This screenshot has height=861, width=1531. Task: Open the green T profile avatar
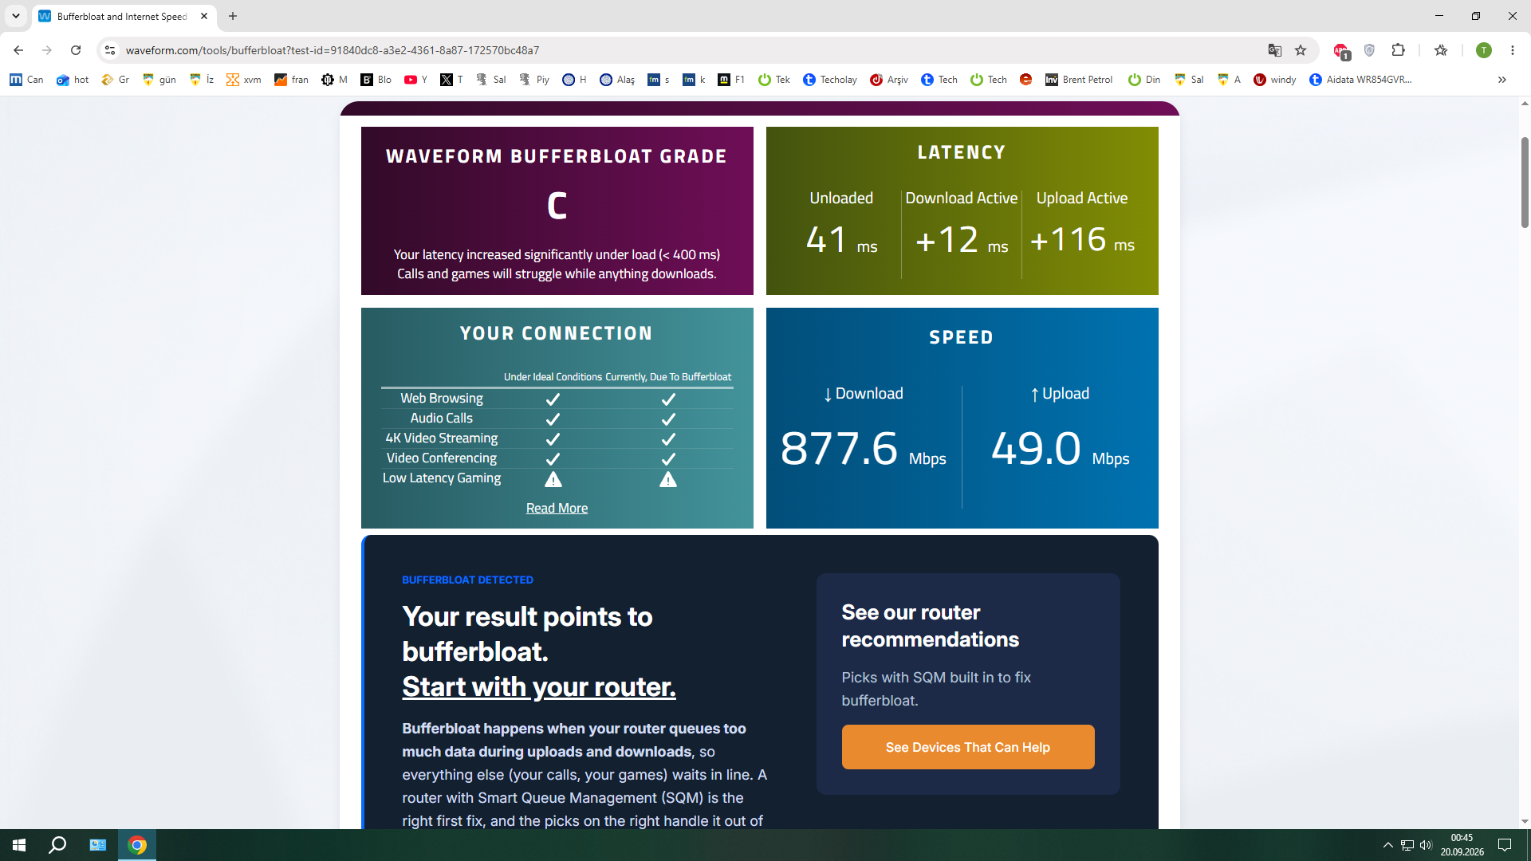pyautogui.click(x=1484, y=50)
